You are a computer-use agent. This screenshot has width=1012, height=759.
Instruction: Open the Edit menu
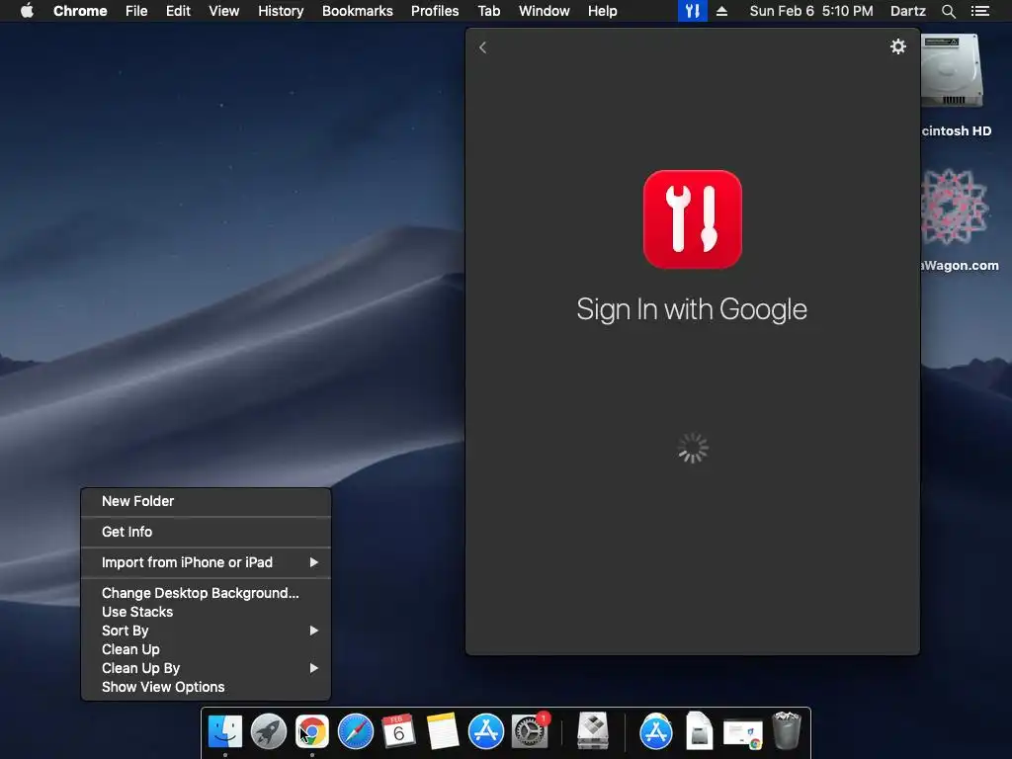[178, 11]
